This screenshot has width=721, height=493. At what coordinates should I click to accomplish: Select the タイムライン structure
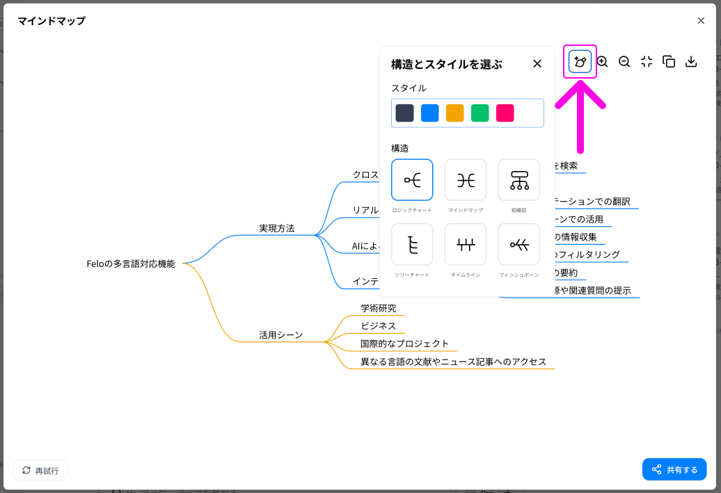click(x=466, y=245)
